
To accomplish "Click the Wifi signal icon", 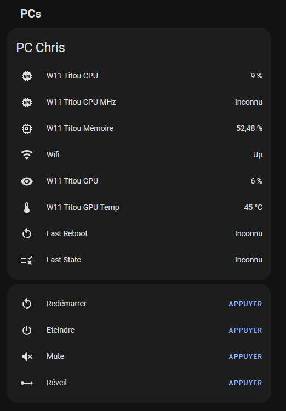I will tap(27, 155).
